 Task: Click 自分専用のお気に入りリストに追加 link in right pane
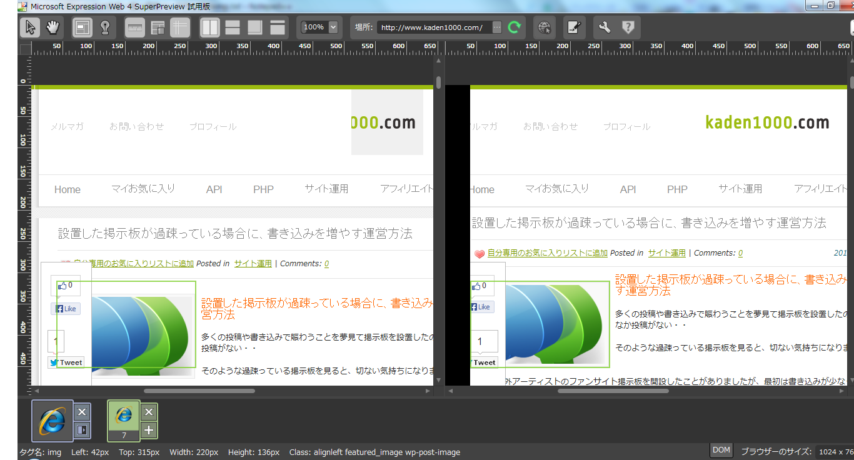click(548, 253)
